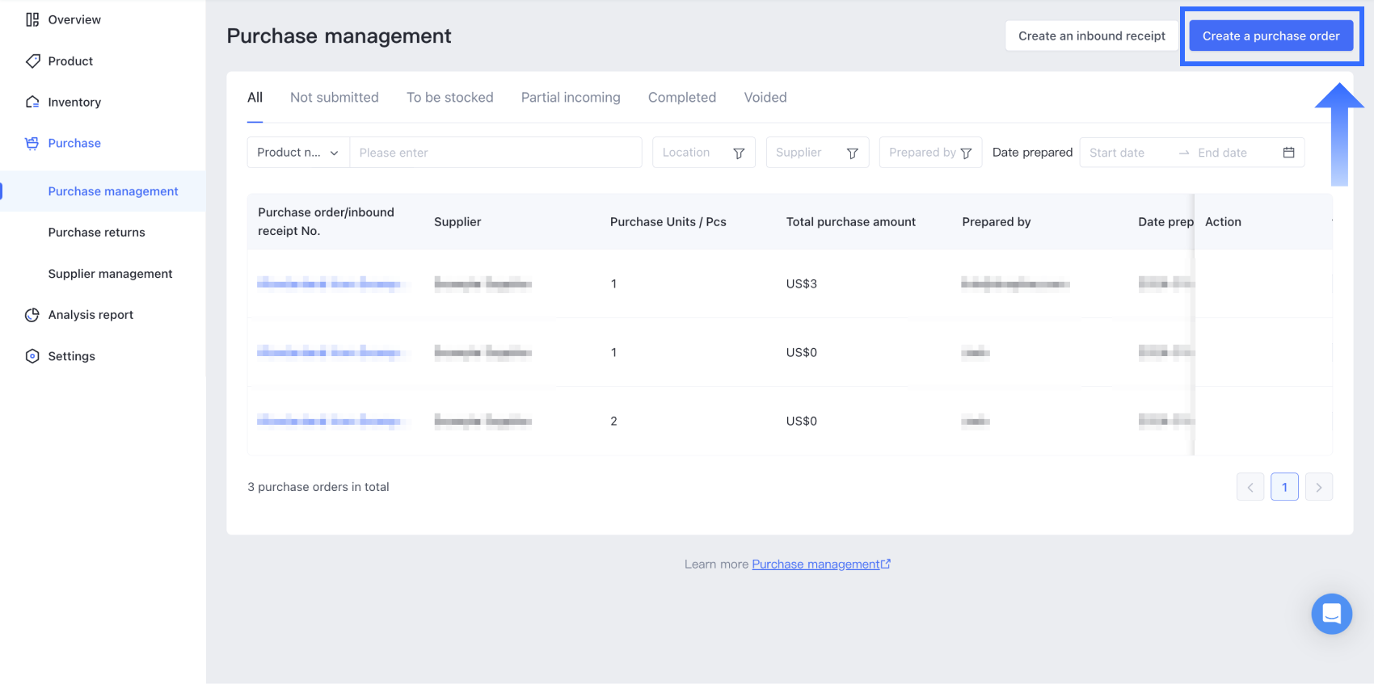Click the Inventory warehouse icon
The height and width of the screenshot is (684, 1374).
point(32,102)
